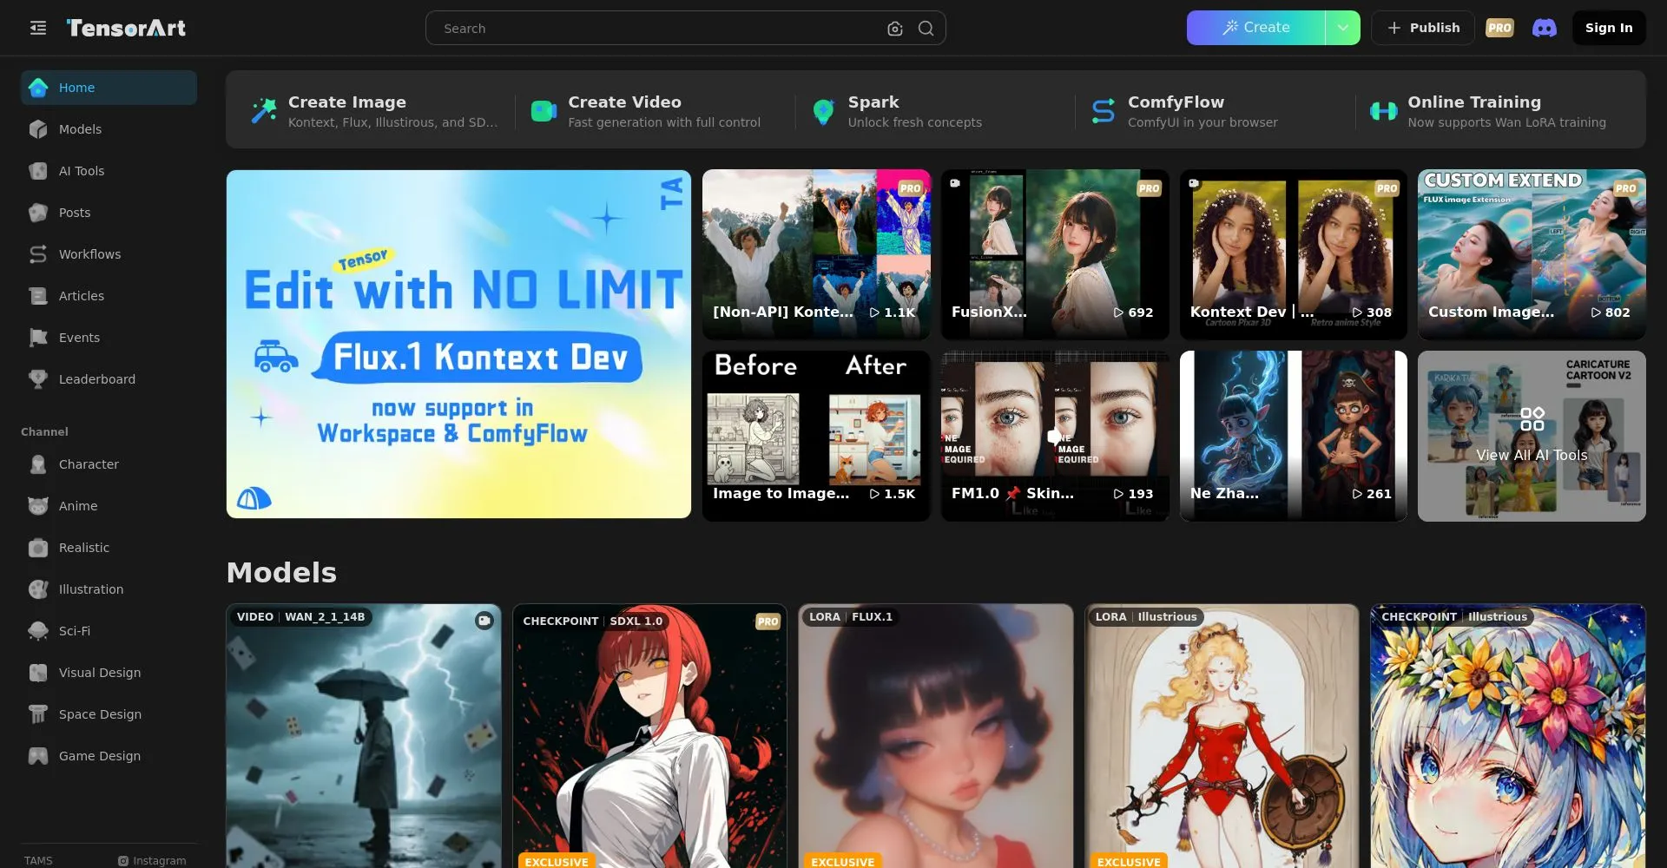The width and height of the screenshot is (1667, 868).
Task: Click the Realistic channel icon
Action: pyautogui.click(x=38, y=548)
